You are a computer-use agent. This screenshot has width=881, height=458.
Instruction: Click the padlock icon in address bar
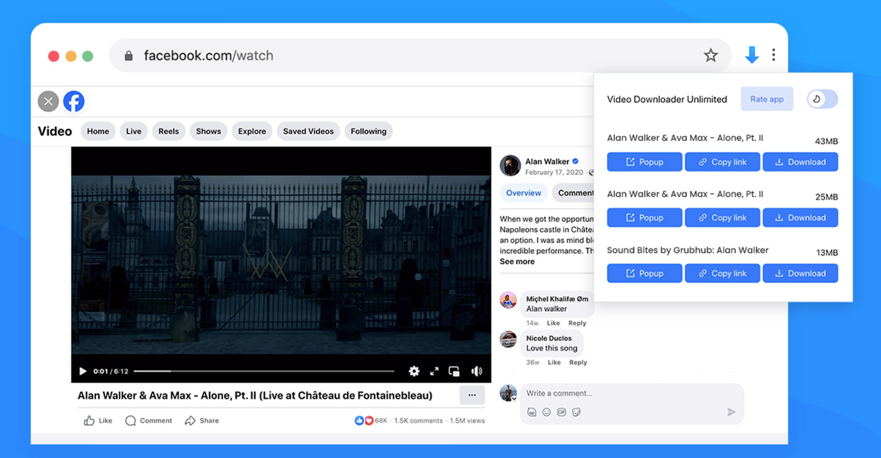[x=129, y=56]
